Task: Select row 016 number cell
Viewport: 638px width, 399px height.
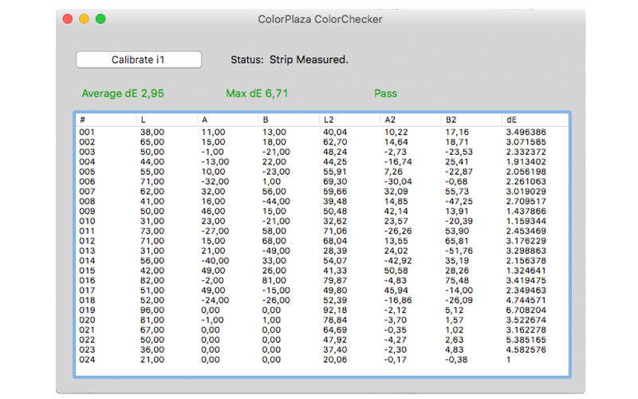Action: tap(87, 281)
